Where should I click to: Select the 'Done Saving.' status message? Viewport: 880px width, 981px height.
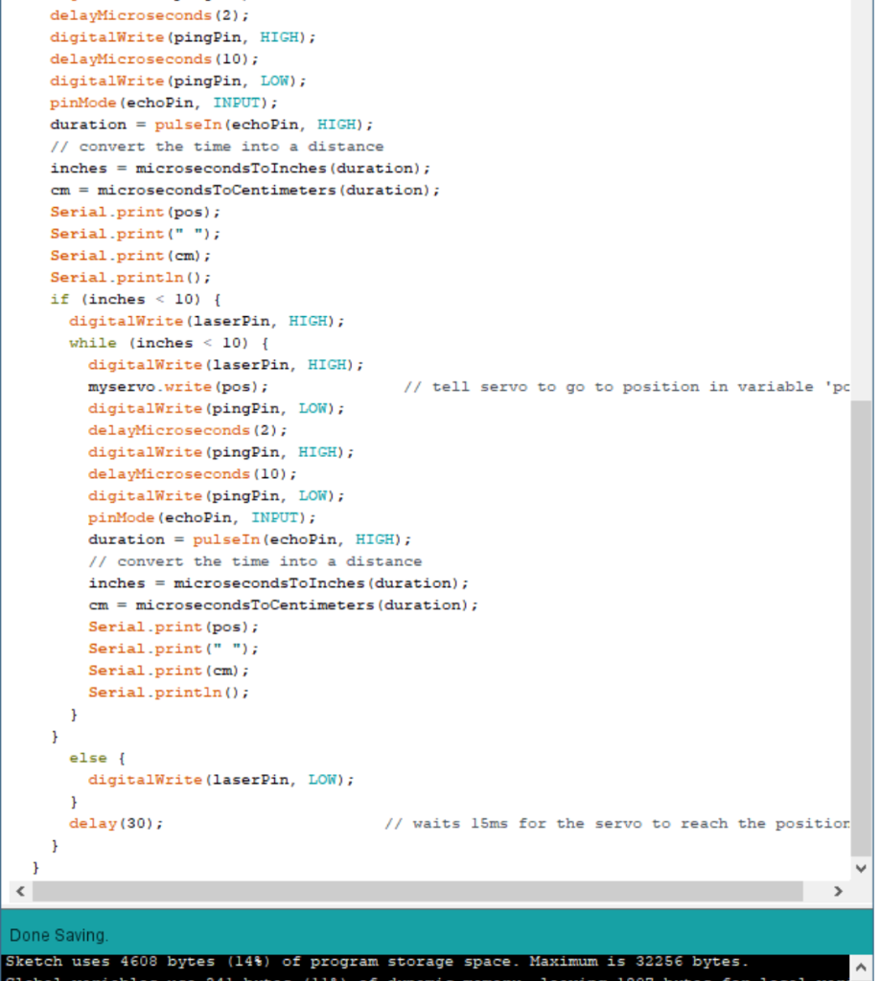coord(59,935)
